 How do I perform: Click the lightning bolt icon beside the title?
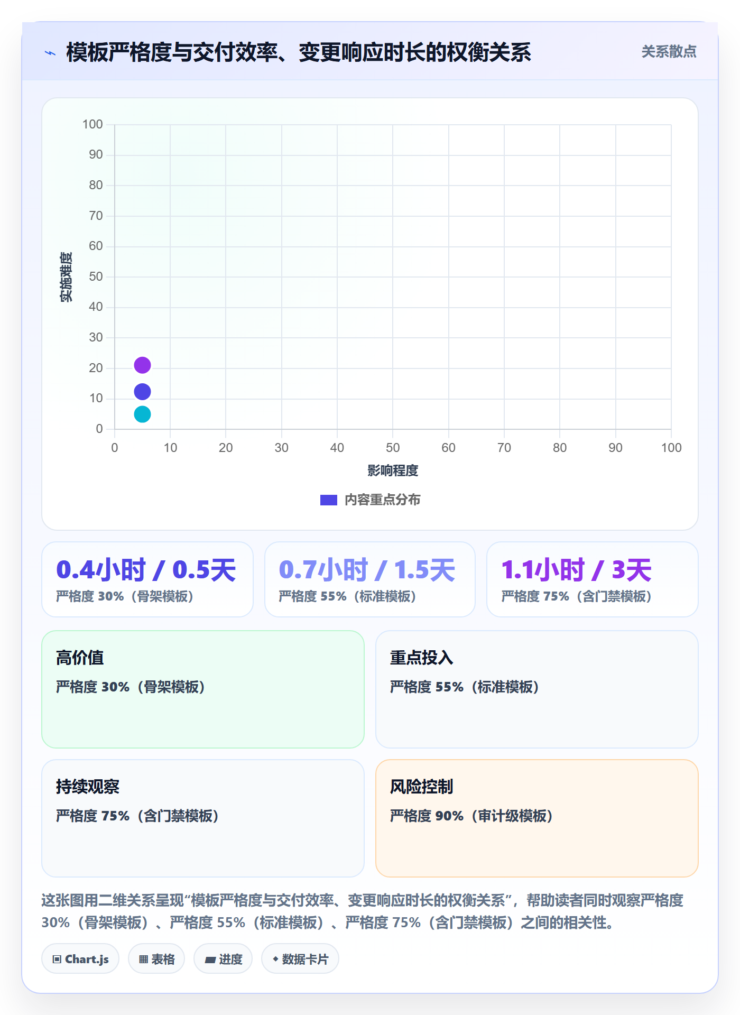pos(50,53)
